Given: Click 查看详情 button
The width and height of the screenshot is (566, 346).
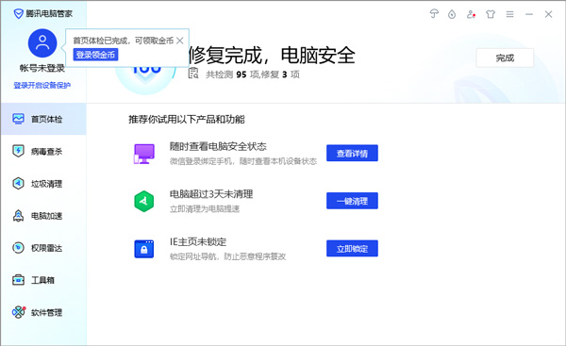Looking at the screenshot, I should [352, 153].
